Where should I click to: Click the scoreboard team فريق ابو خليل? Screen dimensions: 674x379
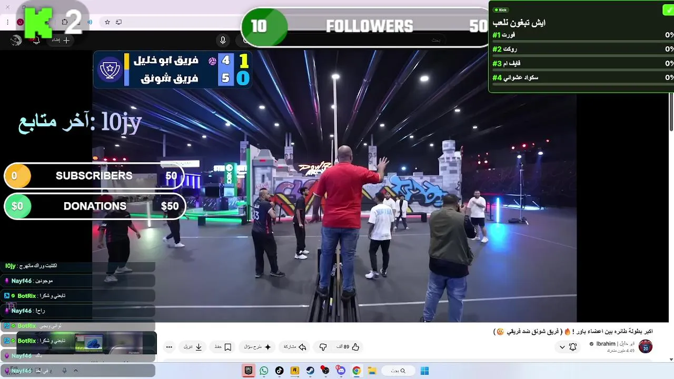[166, 61]
